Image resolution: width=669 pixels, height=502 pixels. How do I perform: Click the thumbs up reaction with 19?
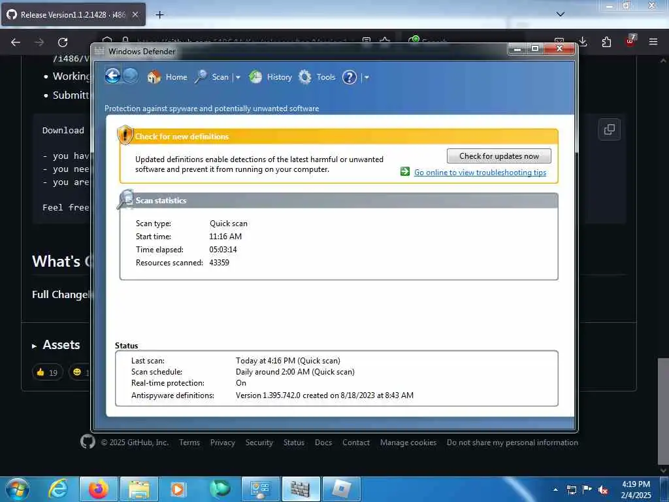tap(47, 372)
